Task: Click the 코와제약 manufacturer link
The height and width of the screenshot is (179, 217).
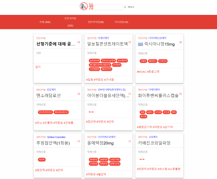Action: point(153,137)
